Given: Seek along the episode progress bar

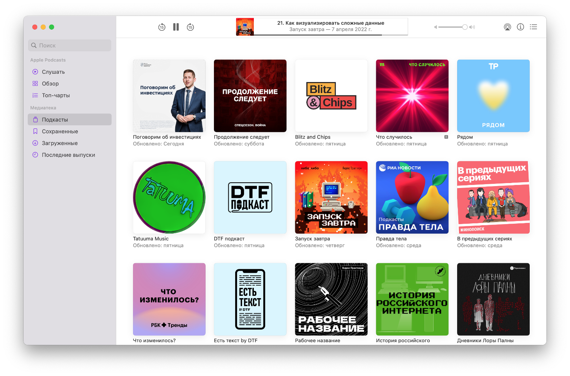Looking at the screenshot, I should [x=331, y=35].
